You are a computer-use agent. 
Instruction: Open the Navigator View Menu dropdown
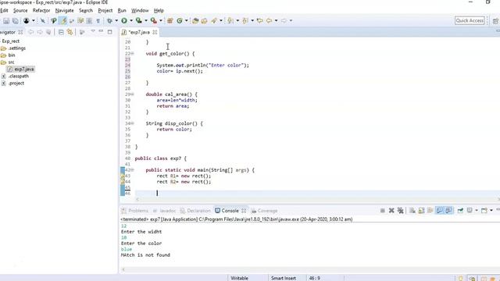[93, 31]
